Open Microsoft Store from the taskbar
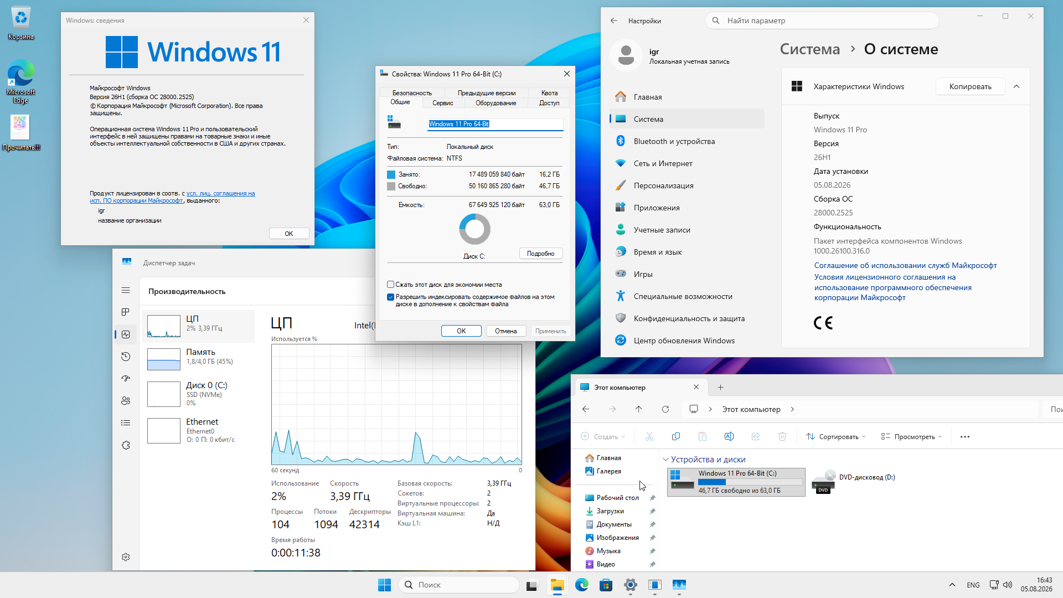This screenshot has width=1063, height=598. point(606,585)
